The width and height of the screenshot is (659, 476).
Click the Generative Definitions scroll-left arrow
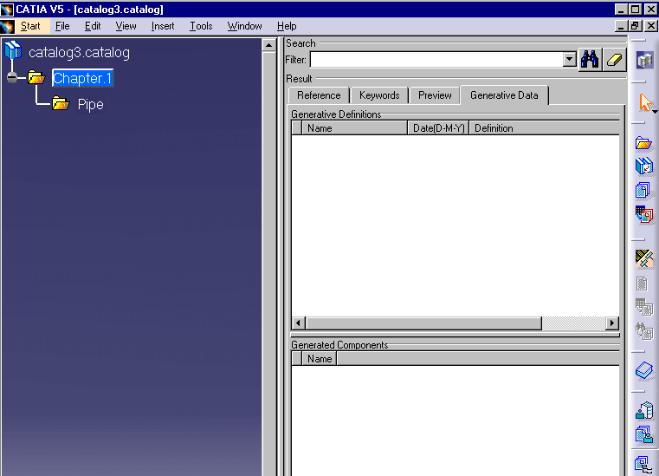point(299,323)
